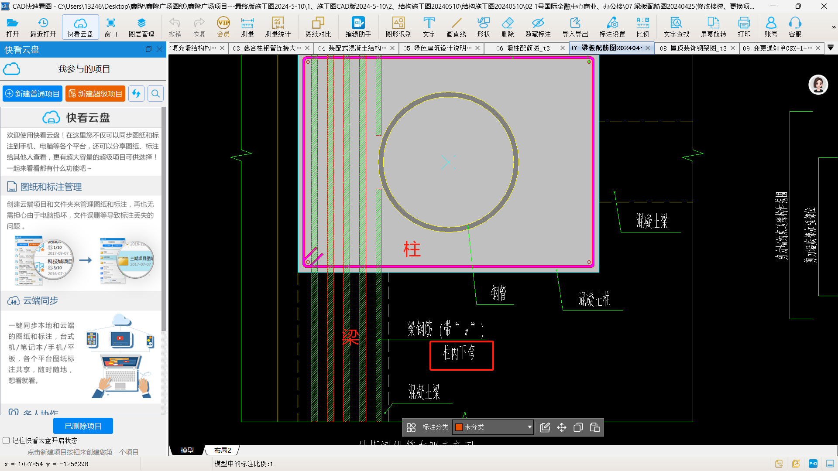This screenshot has height=471, width=838.
Task: Click the 标注分类 grid icon
Action: (411, 427)
